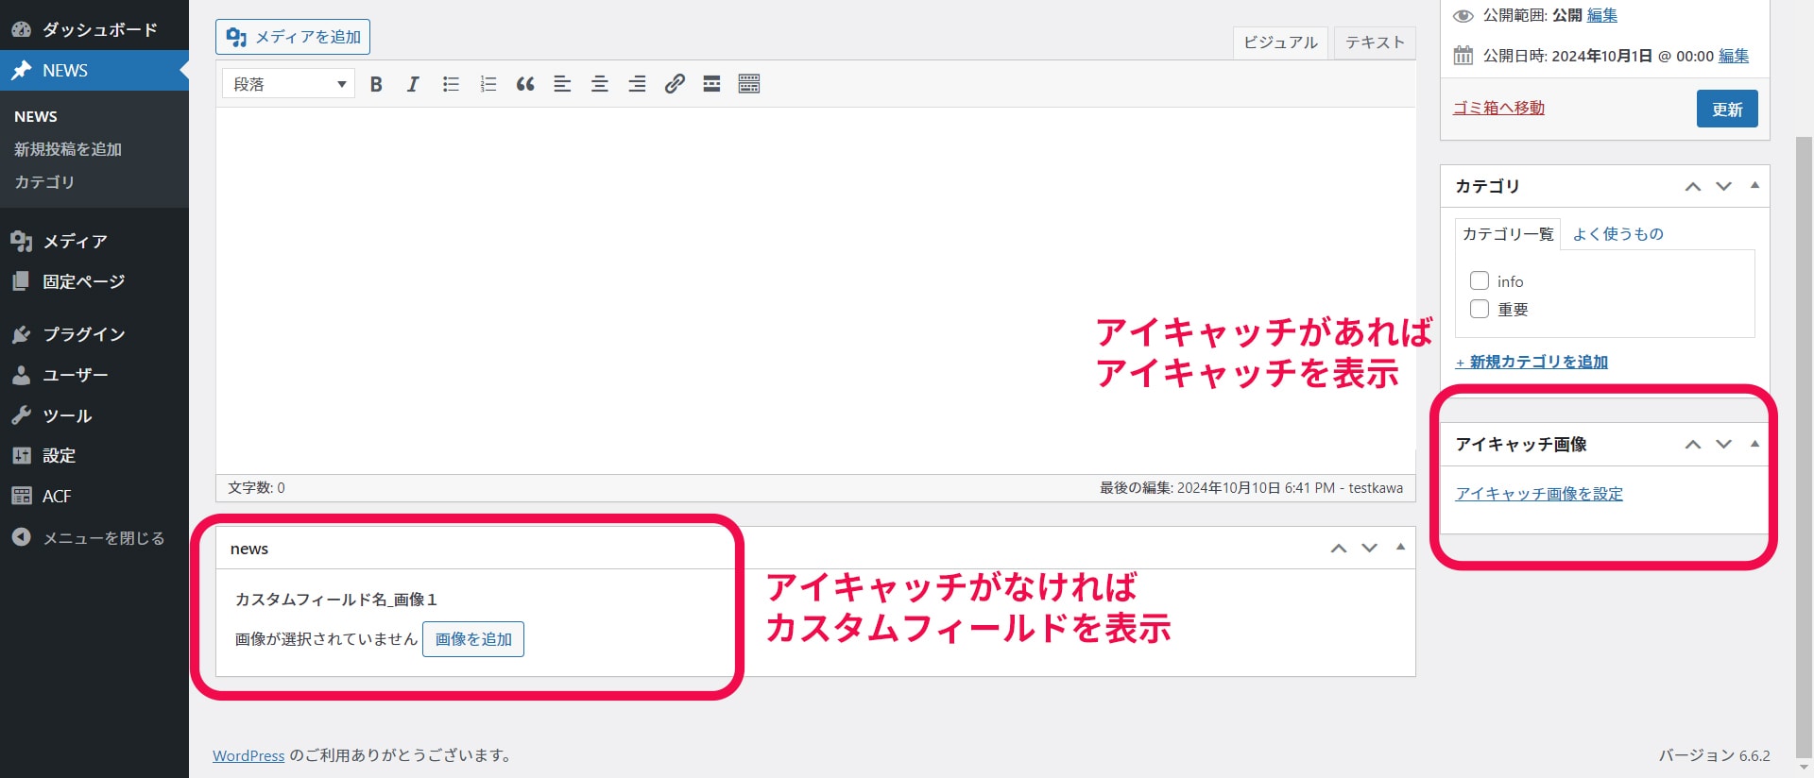
Task: Open ダッシュボード in the sidebar
Action: (x=94, y=29)
